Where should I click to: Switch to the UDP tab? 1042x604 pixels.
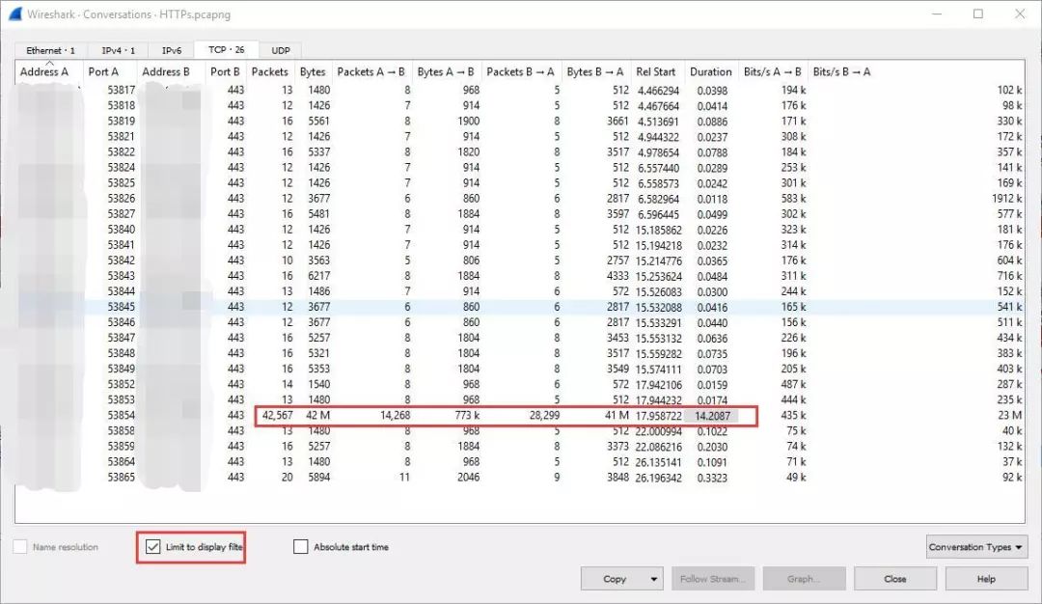click(281, 50)
